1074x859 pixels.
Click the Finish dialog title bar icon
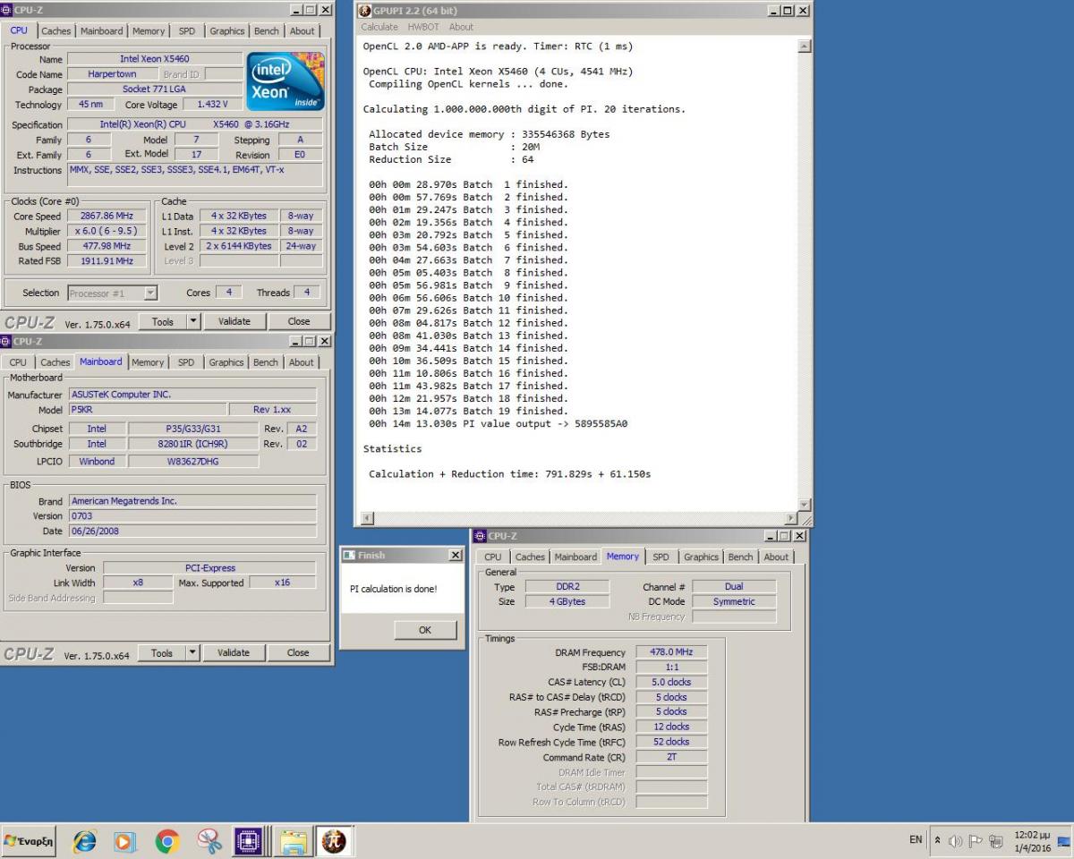pyautogui.click(x=350, y=556)
